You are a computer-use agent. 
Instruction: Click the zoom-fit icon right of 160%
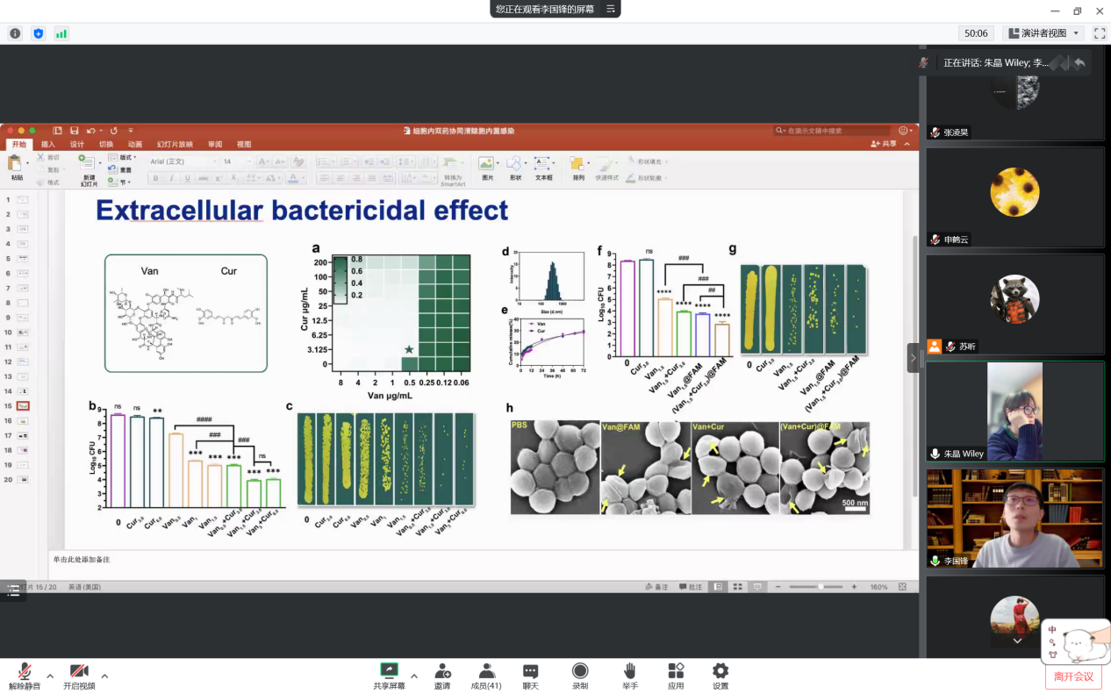pos(903,586)
